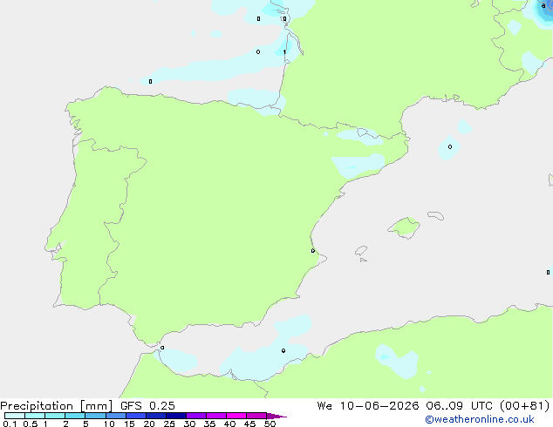Select magenta swatch between 40 and 45
Image resolution: width=553 pixels, height=427 pixels.
pos(236,416)
